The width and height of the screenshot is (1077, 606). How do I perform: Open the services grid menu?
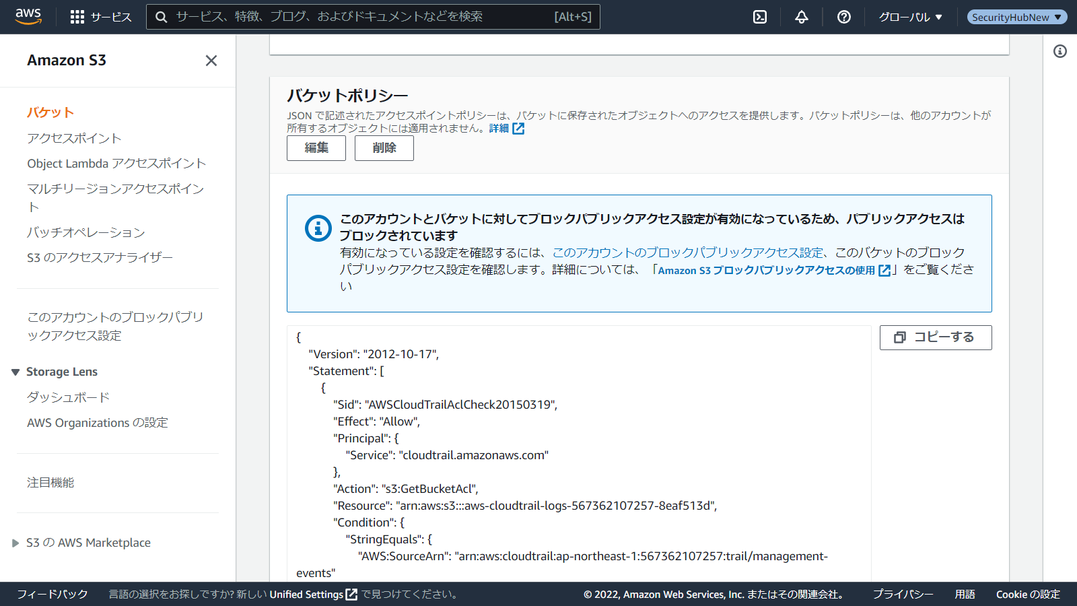pos(77,17)
